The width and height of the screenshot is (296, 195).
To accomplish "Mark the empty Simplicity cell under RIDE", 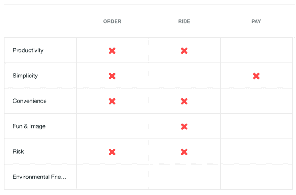I will click(x=184, y=76).
